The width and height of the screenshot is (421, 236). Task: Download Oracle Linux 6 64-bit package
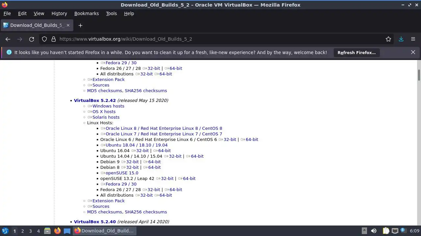(x=249, y=139)
